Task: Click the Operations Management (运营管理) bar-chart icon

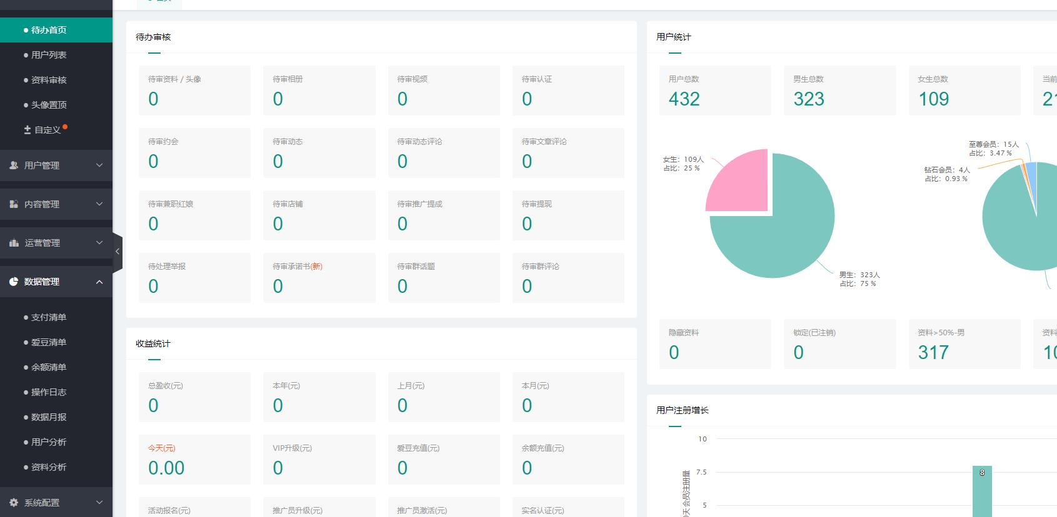Action: pos(14,243)
